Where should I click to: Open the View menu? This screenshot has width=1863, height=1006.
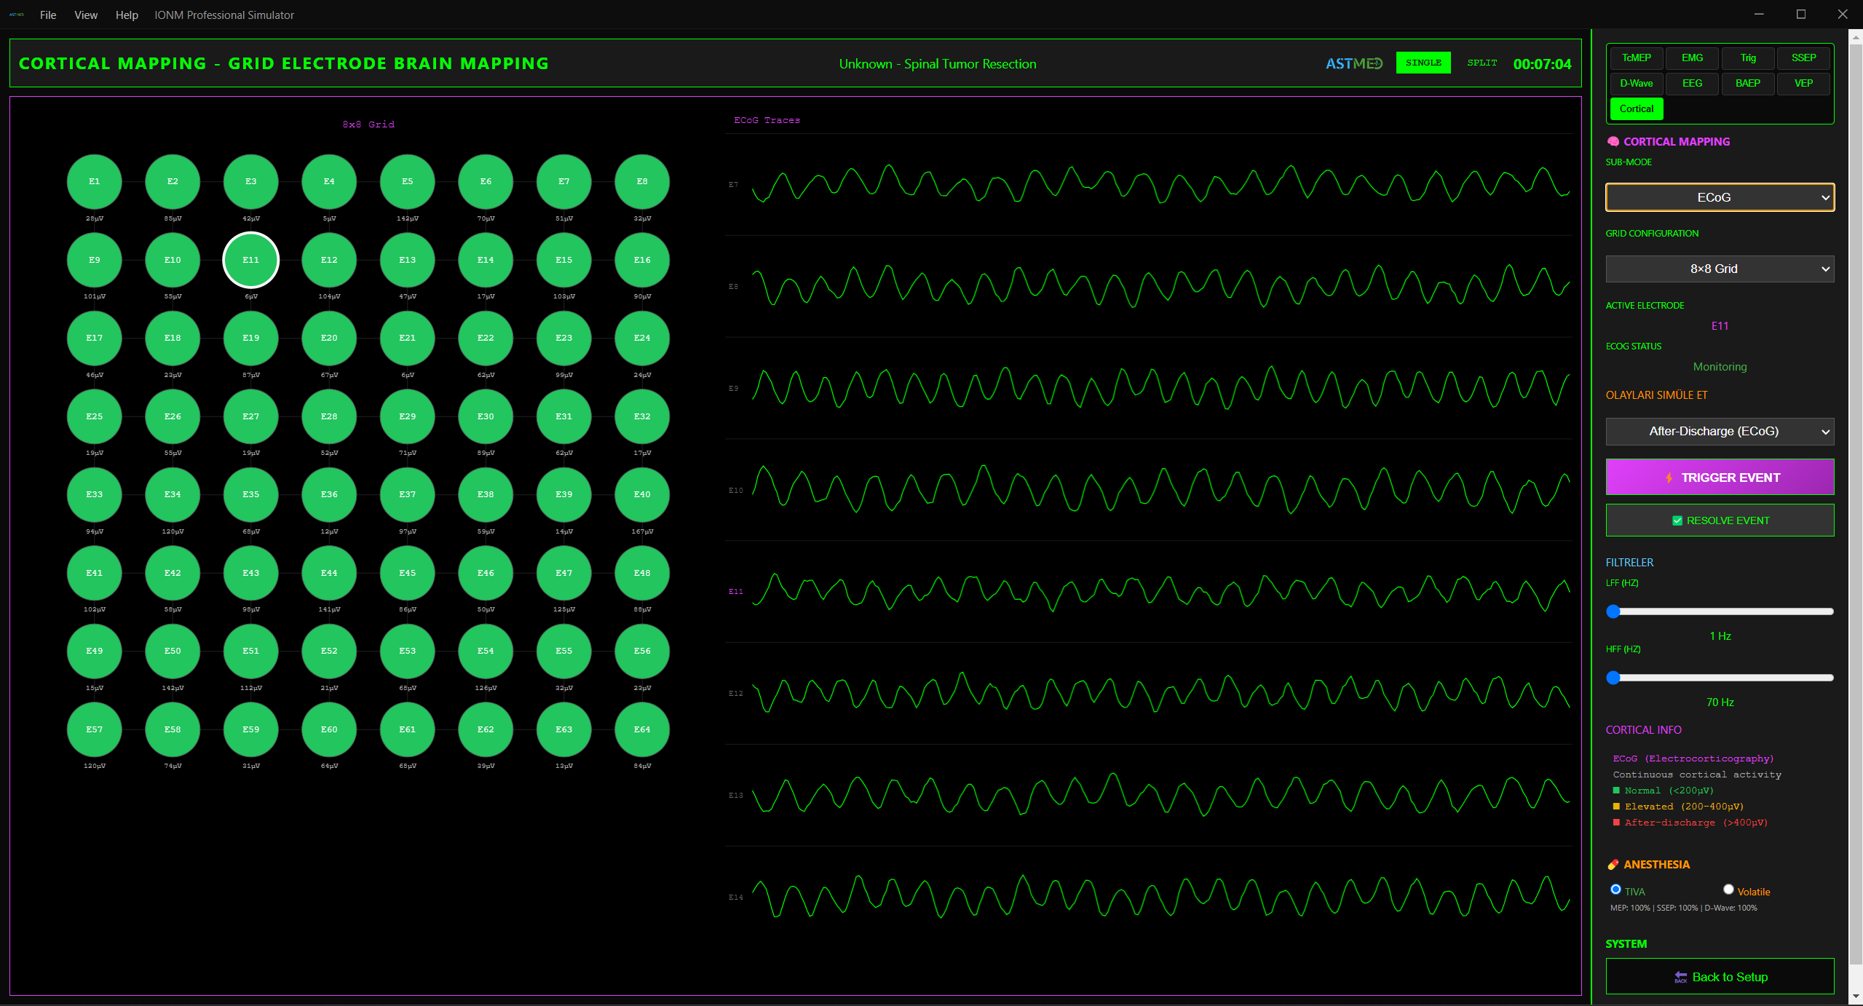(85, 15)
